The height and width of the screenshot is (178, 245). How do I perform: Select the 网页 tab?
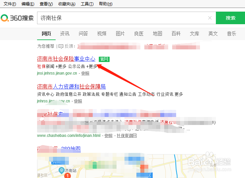pos(46,33)
